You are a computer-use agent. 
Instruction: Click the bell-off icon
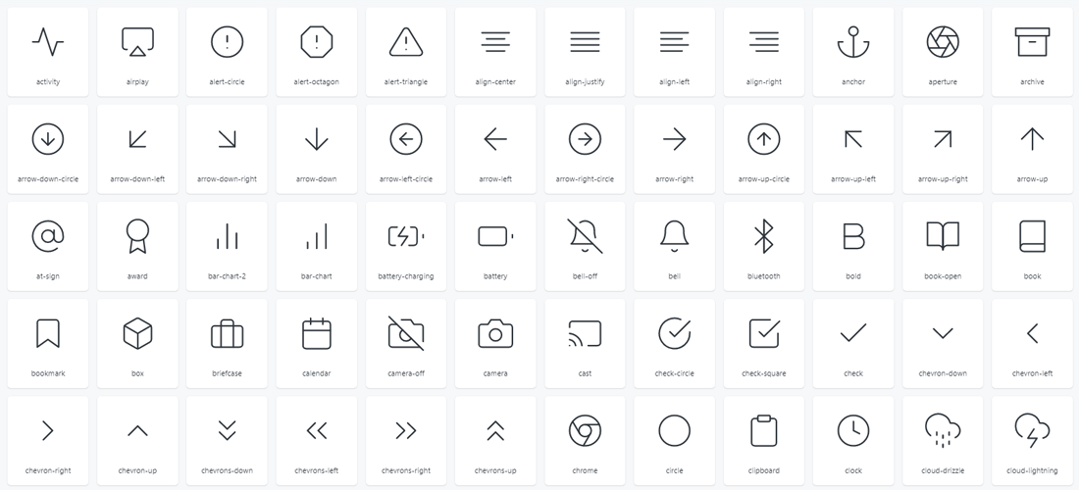585,236
